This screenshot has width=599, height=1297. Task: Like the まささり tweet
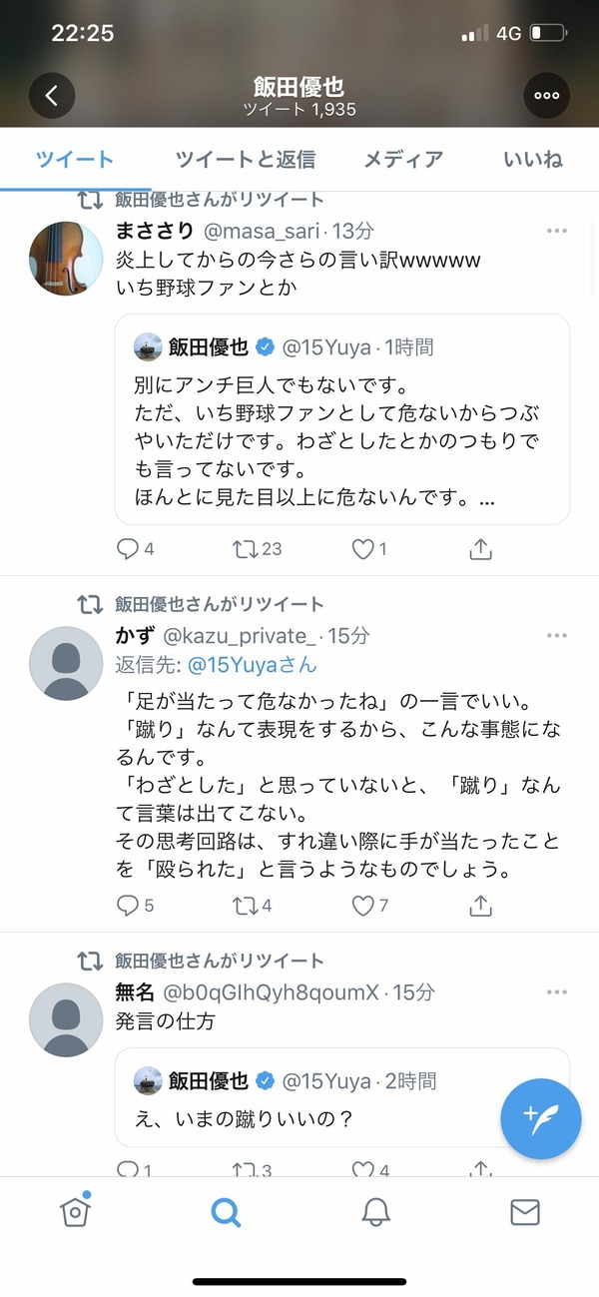tap(363, 549)
